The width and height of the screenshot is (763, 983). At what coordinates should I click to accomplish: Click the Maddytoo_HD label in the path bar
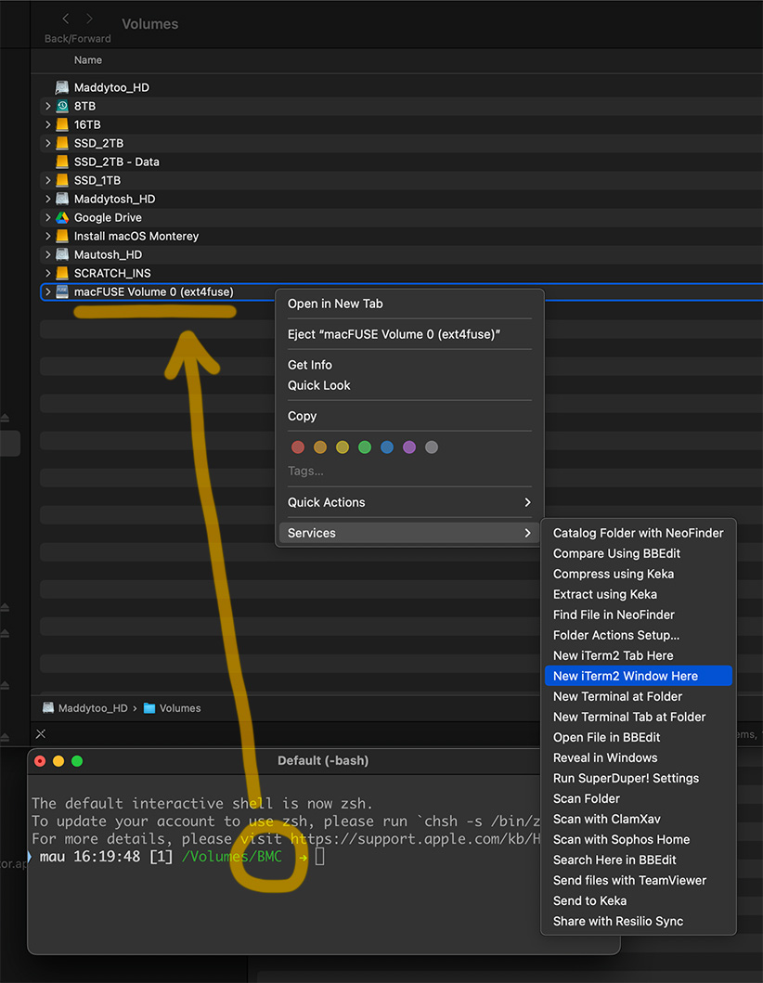tap(93, 708)
